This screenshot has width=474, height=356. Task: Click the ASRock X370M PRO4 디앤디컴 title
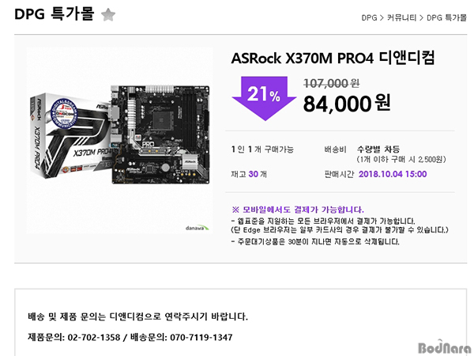(333, 58)
